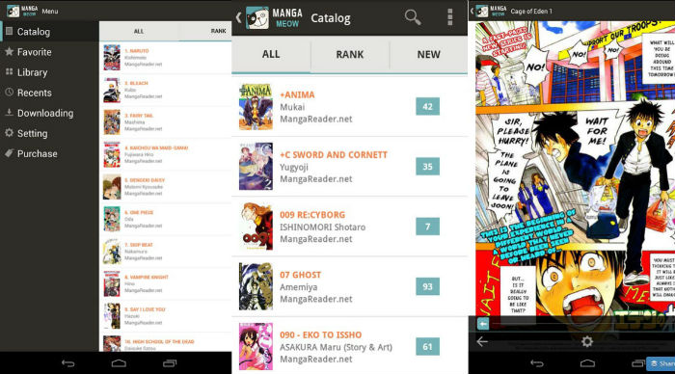Image resolution: width=675 pixels, height=374 pixels.
Task: Click 090 - Eko to Issho cover thumbnail
Action: 256,346
